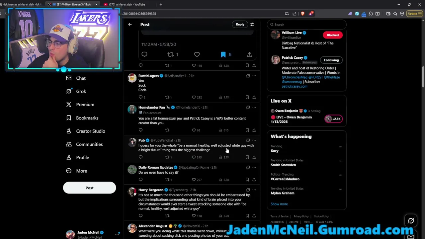Bookmark the Pub reply
Image resolution: width=425 pixels, height=239 pixels.
coord(247,157)
